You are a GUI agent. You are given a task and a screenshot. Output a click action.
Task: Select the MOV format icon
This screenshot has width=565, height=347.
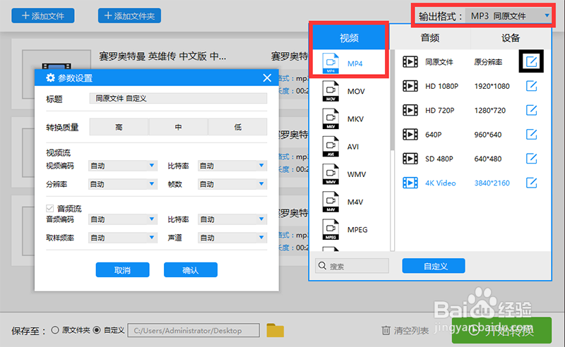[x=331, y=91]
